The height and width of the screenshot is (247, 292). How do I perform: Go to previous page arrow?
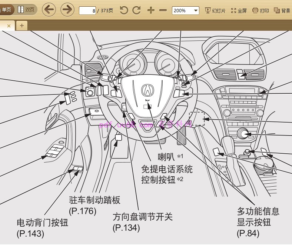(49, 10)
